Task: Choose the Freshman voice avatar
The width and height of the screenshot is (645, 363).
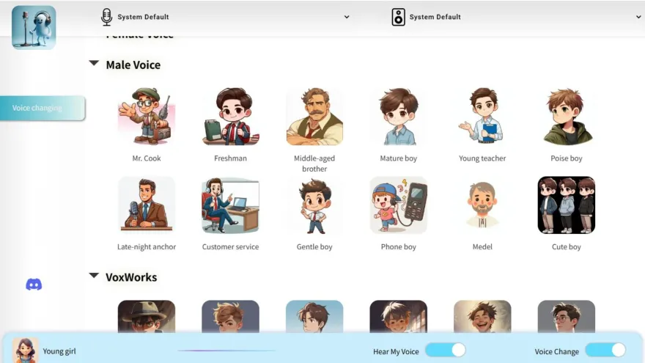Action: click(230, 117)
